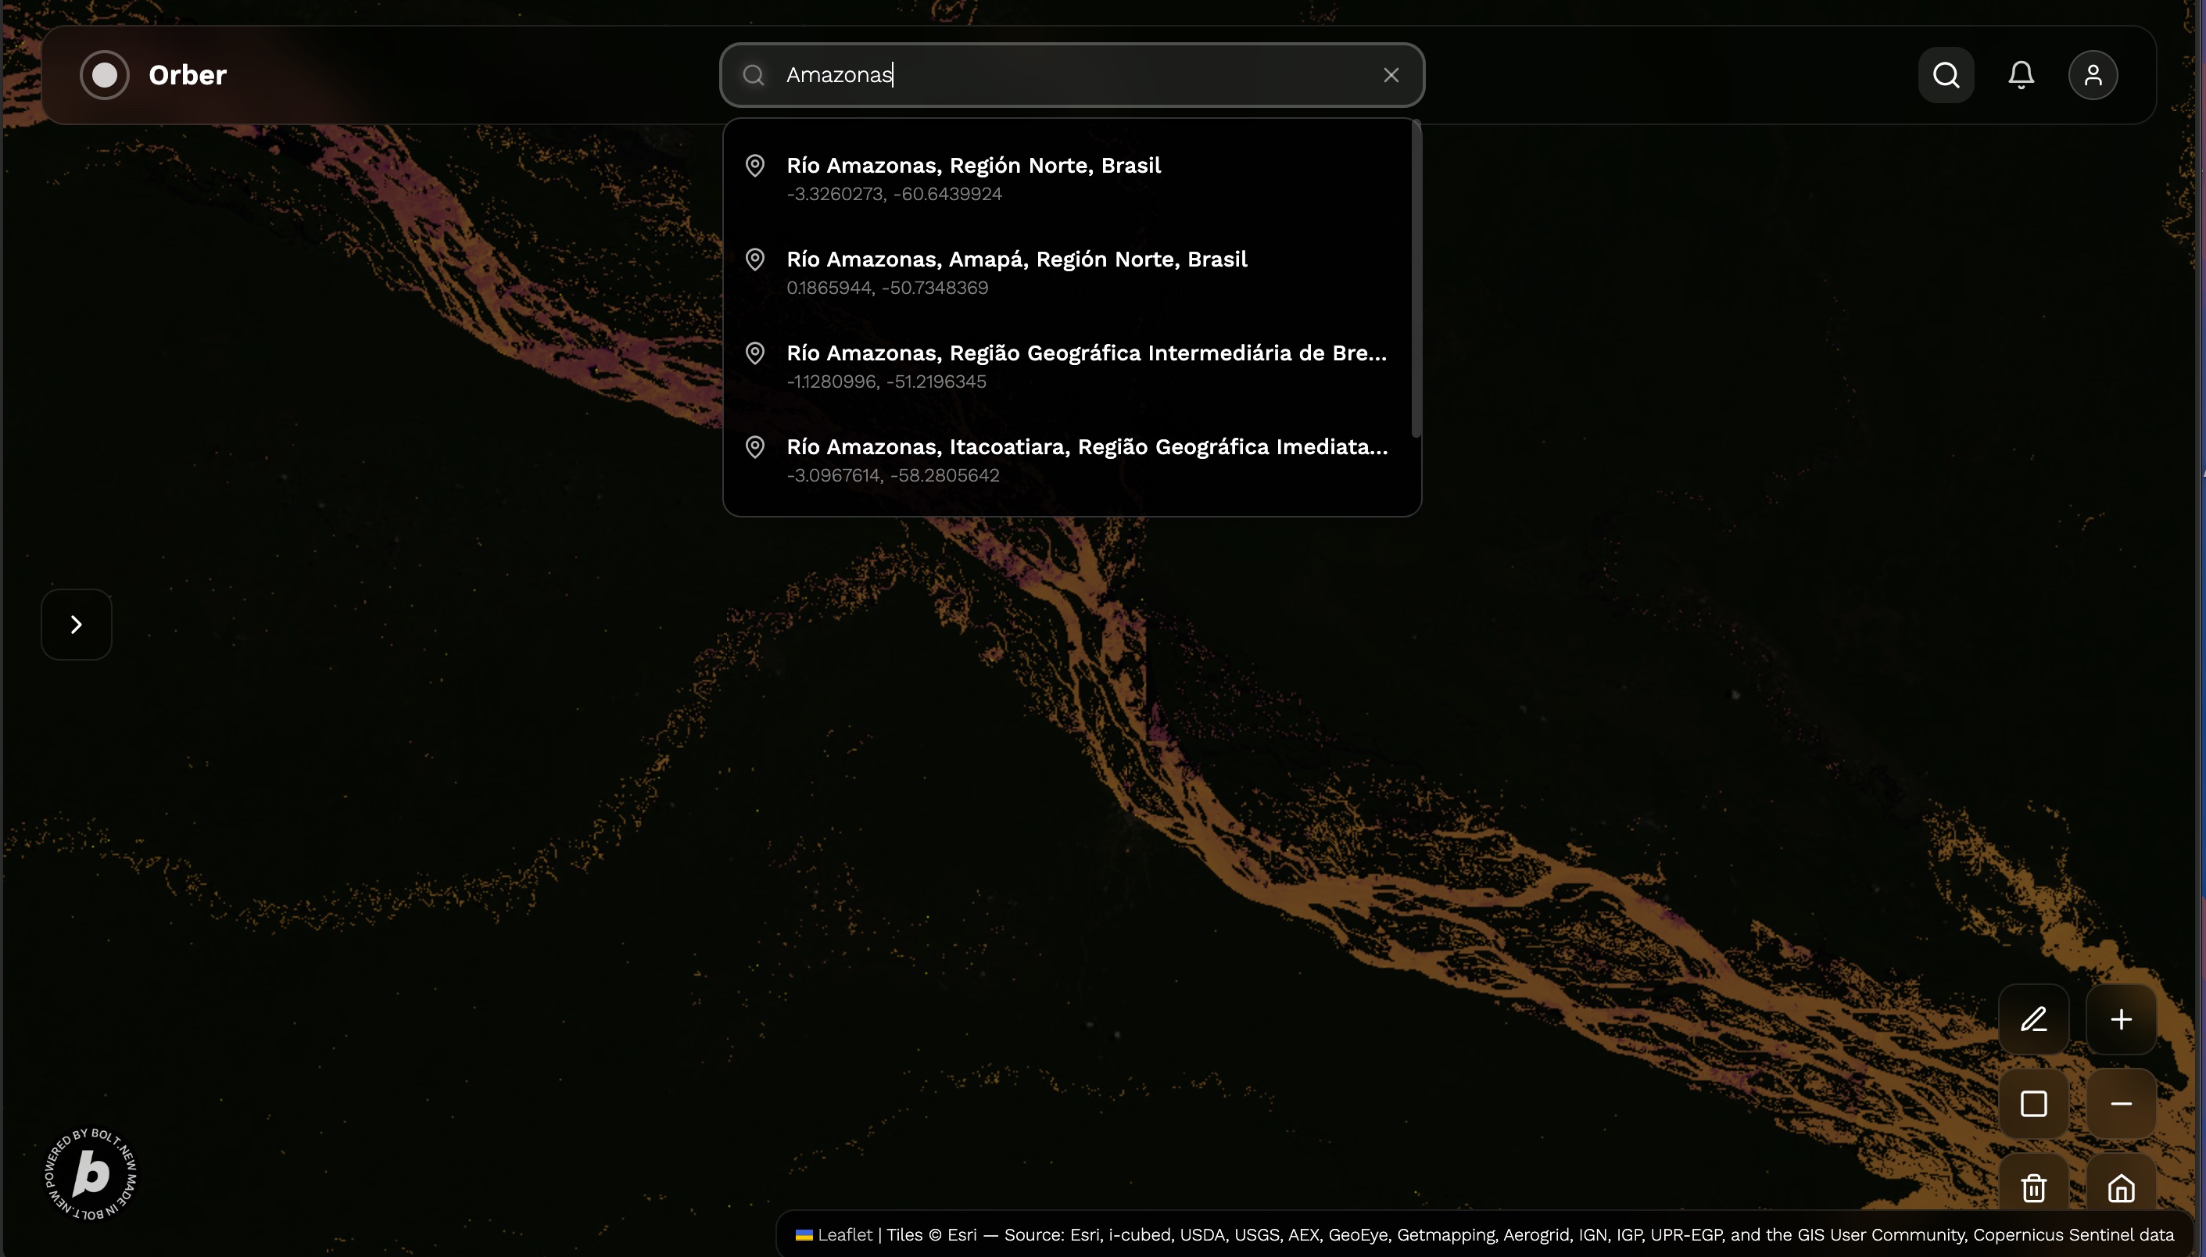This screenshot has height=1257, width=2206.
Task: Expand the left sidebar panel chevron
Action: 76,624
